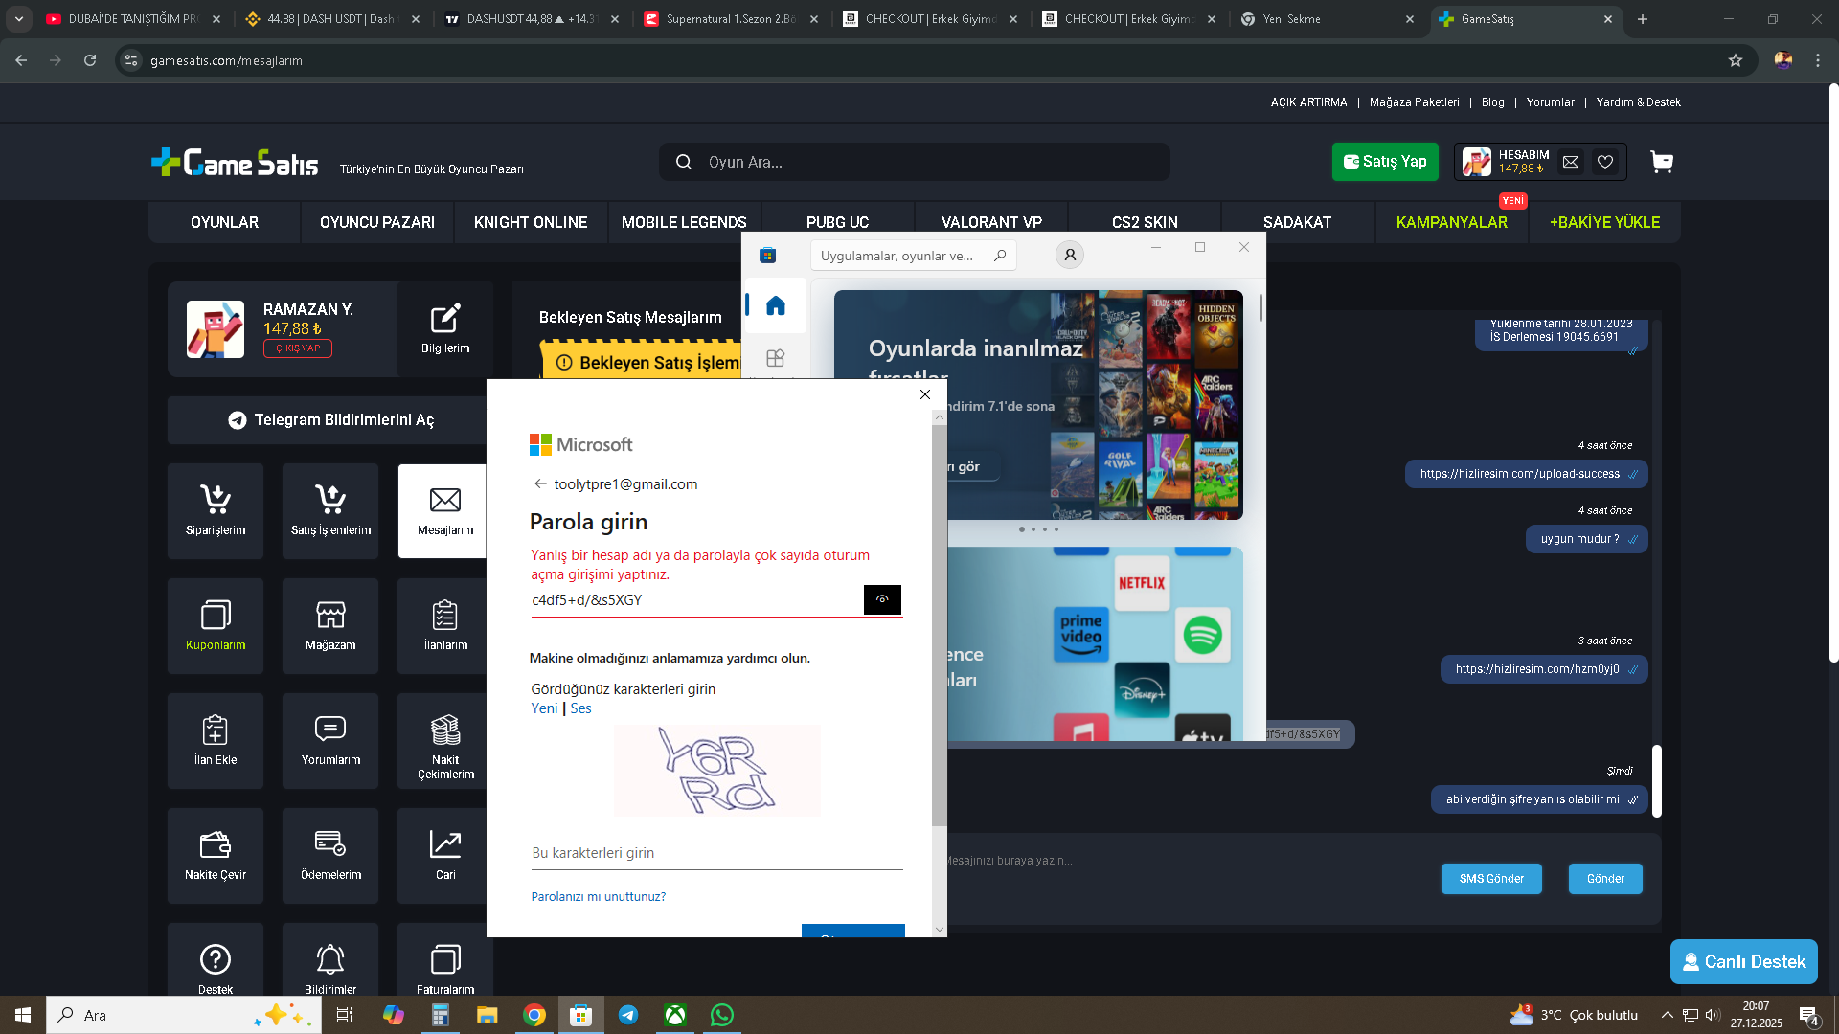Switch to Supernatural 1.Sezon tab

click(732, 19)
